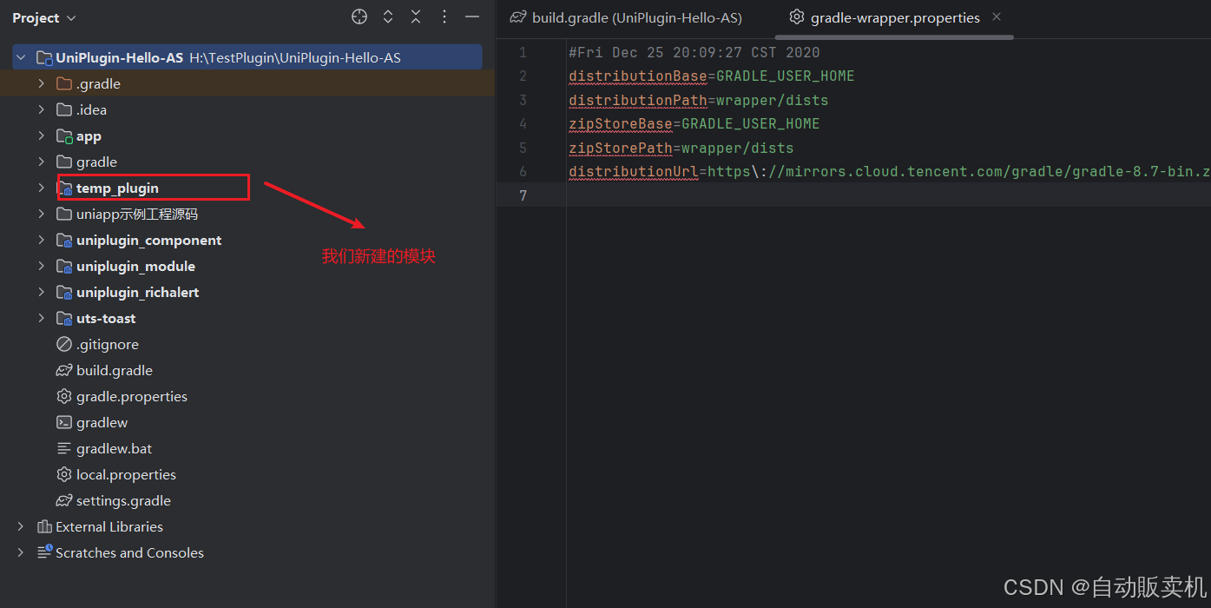
Task: Click the UniPlugin-Hello-AS project module icon
Action: [44, 58]
